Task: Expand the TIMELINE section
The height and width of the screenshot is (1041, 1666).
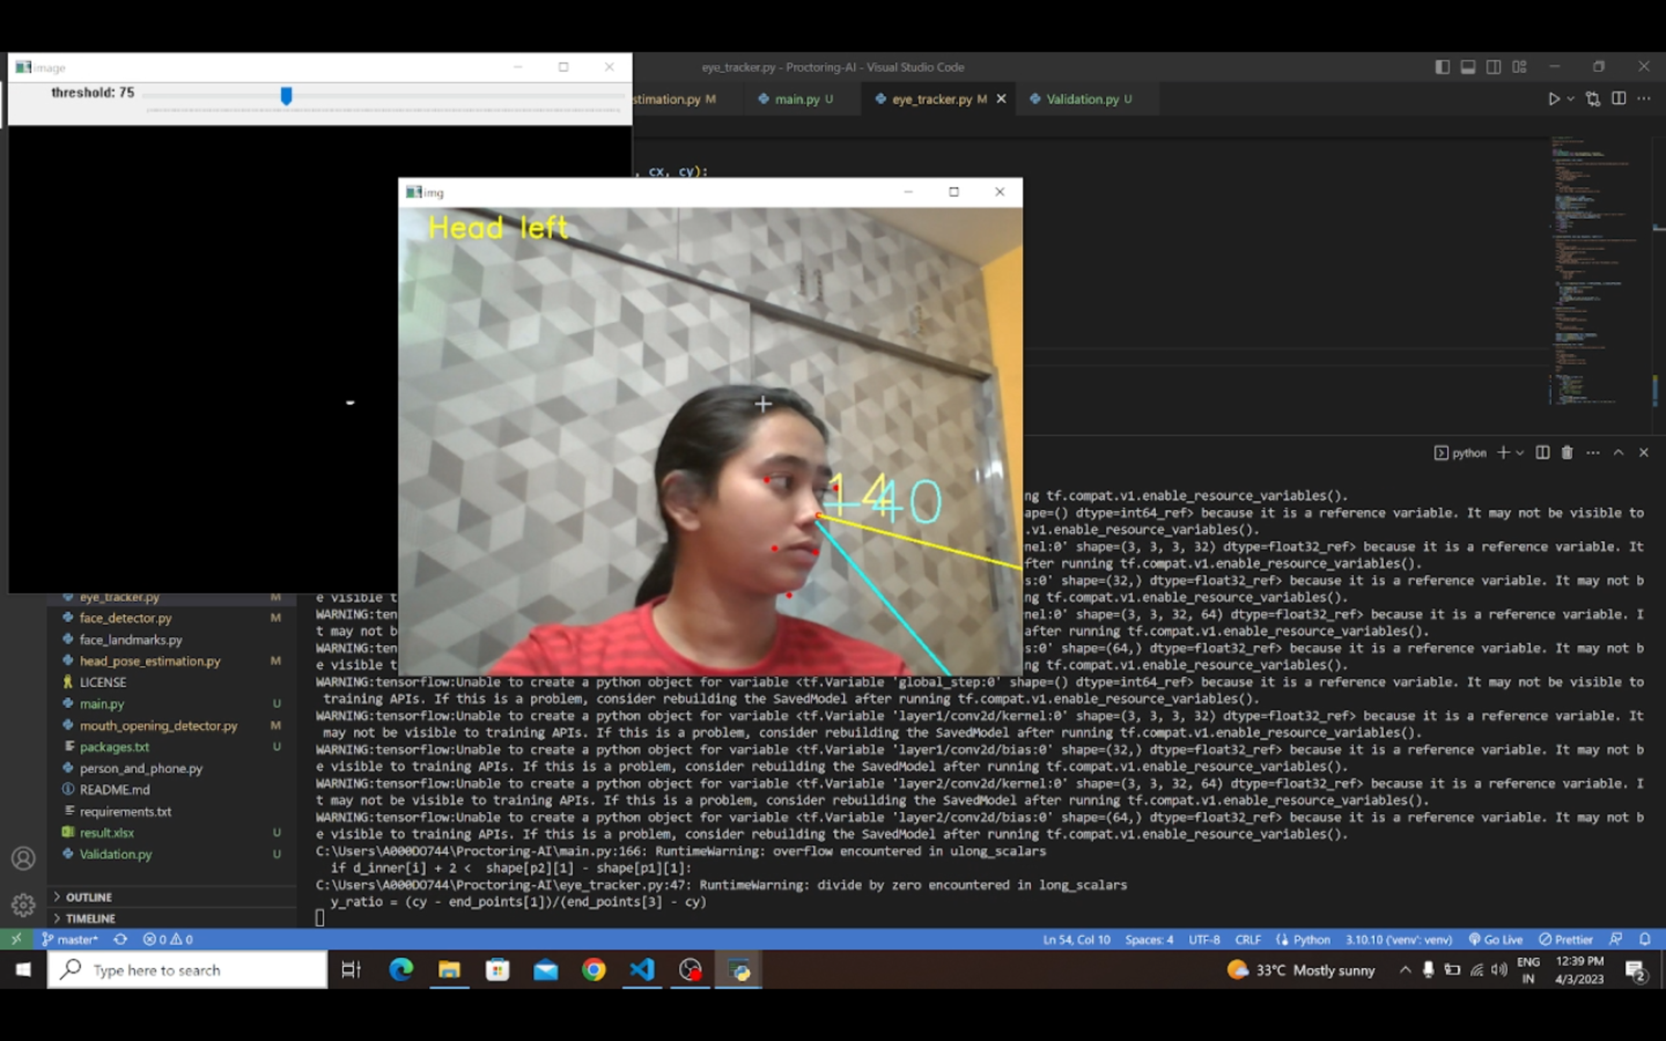Action: point(172,918)
